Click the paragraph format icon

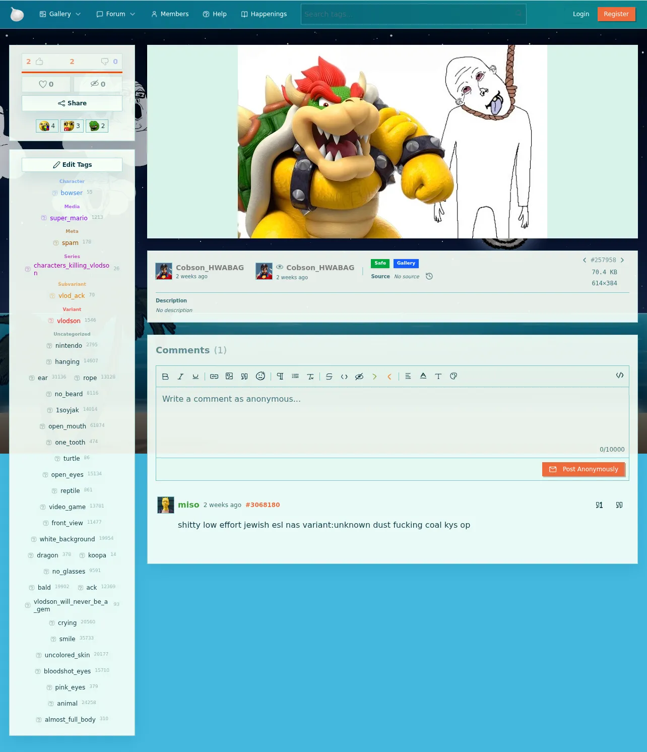pos(280,377)
